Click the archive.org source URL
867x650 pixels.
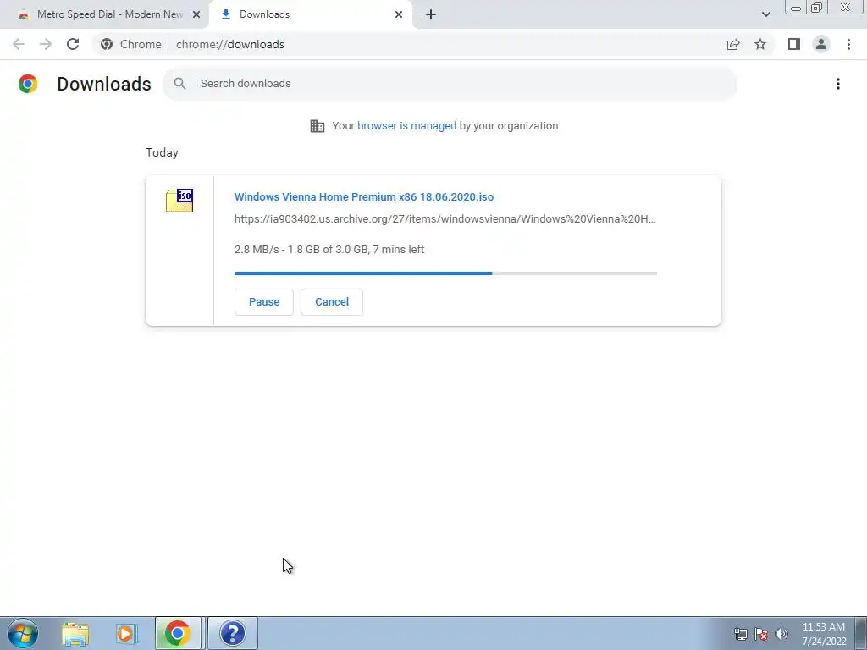click(445, 219)
